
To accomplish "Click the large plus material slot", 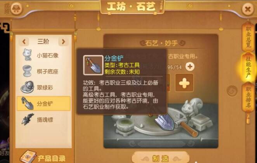I will pos(184,83).
